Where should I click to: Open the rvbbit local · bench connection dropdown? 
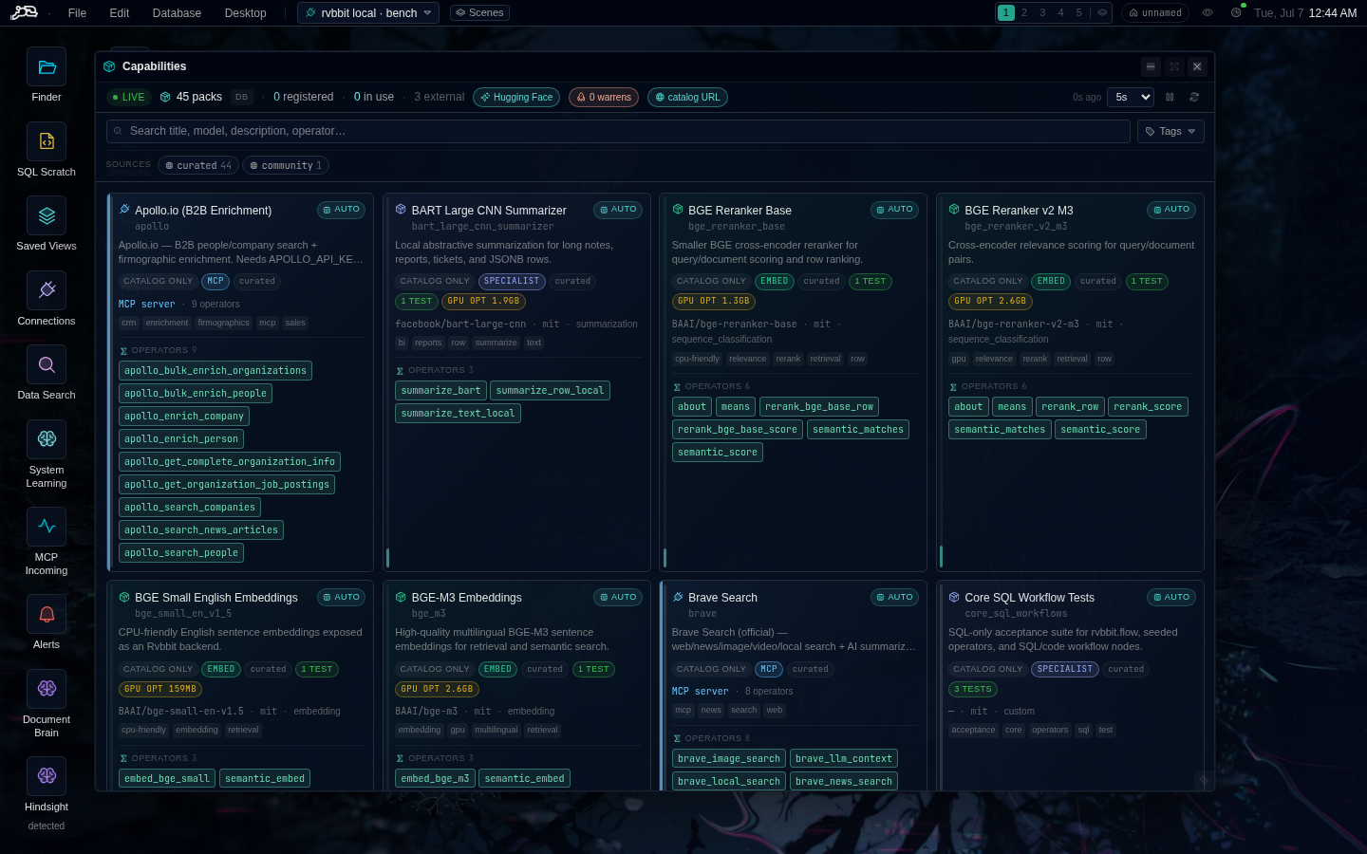pyautogui.click(x=368, y=13)
